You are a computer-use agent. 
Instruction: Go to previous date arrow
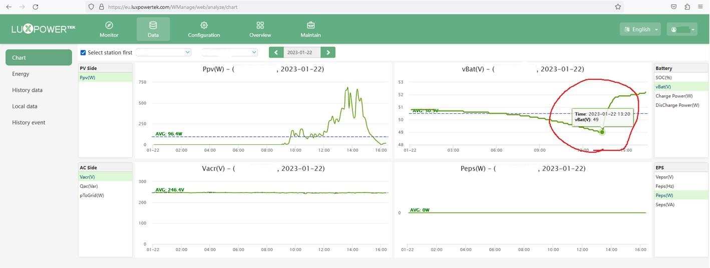coord(276,52)
